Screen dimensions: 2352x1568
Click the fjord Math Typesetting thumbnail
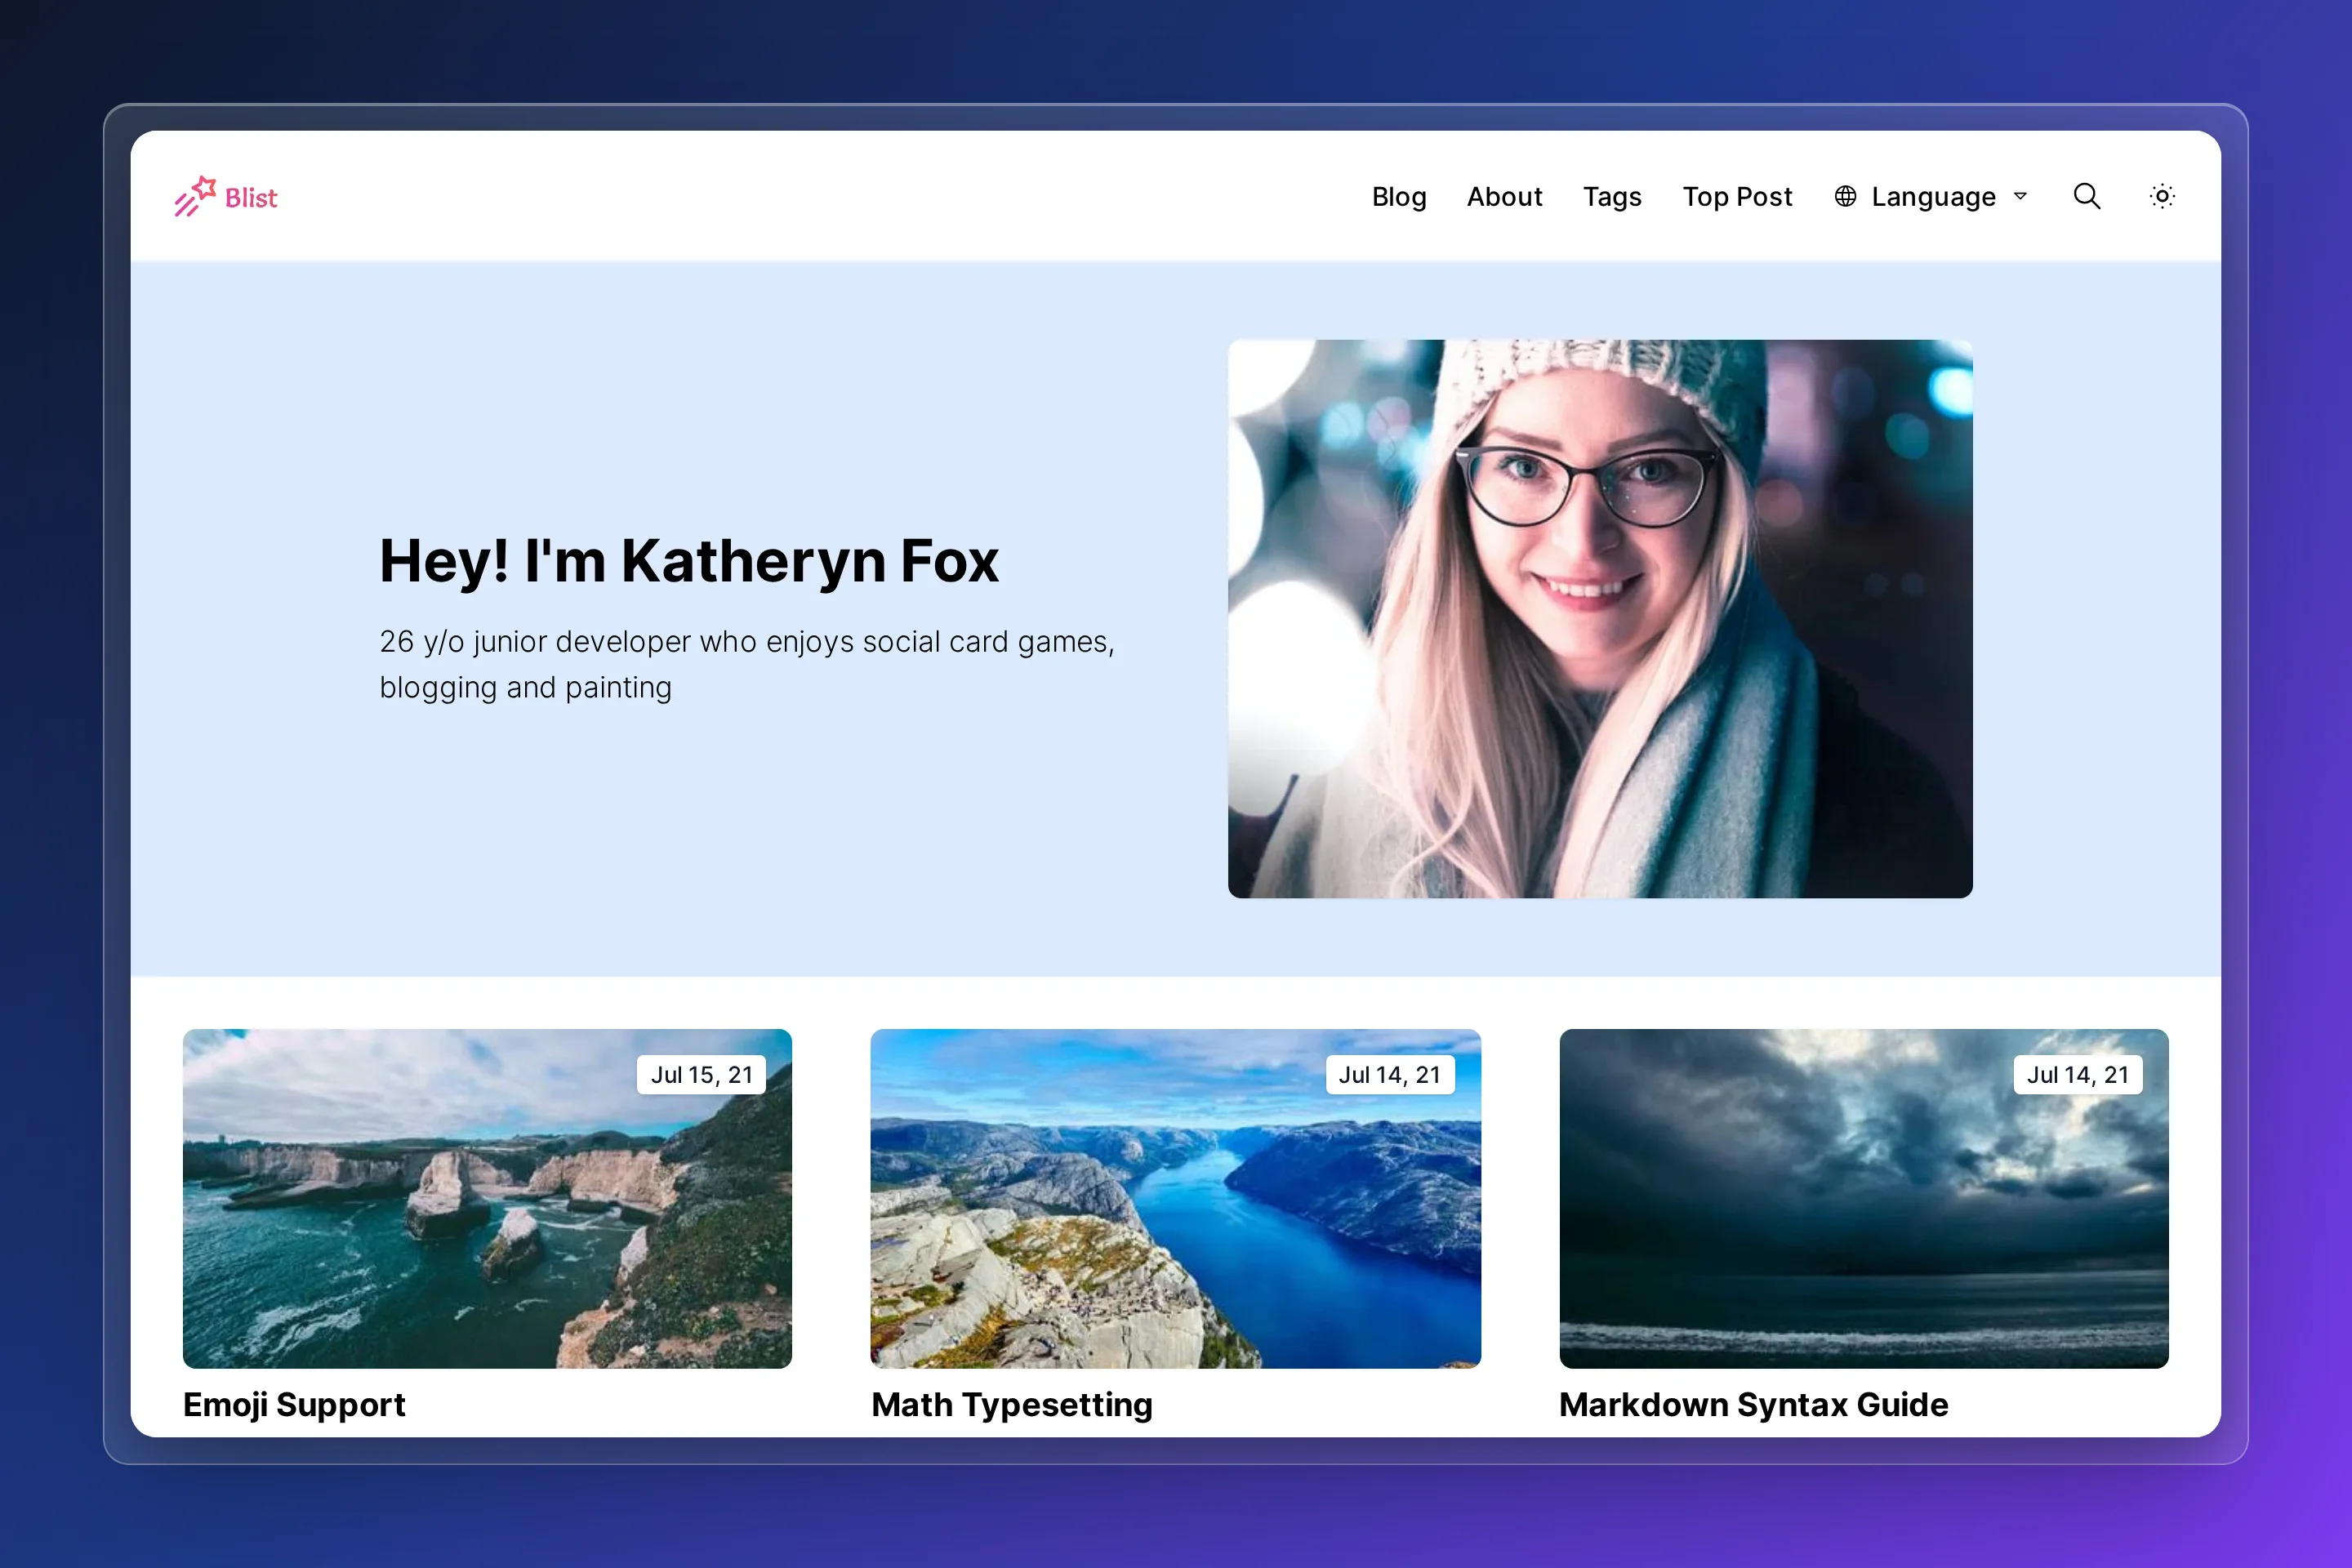pyautogui.click(x=1175, y=1198)
